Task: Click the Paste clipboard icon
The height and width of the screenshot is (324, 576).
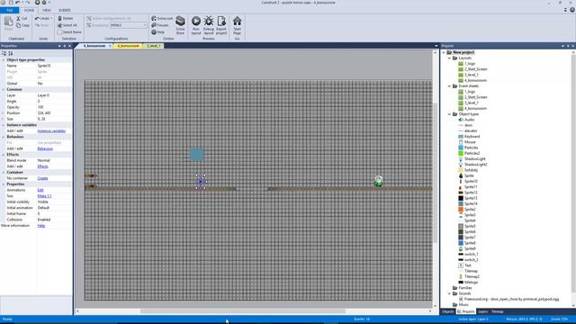Action: (x=8, y=22)
